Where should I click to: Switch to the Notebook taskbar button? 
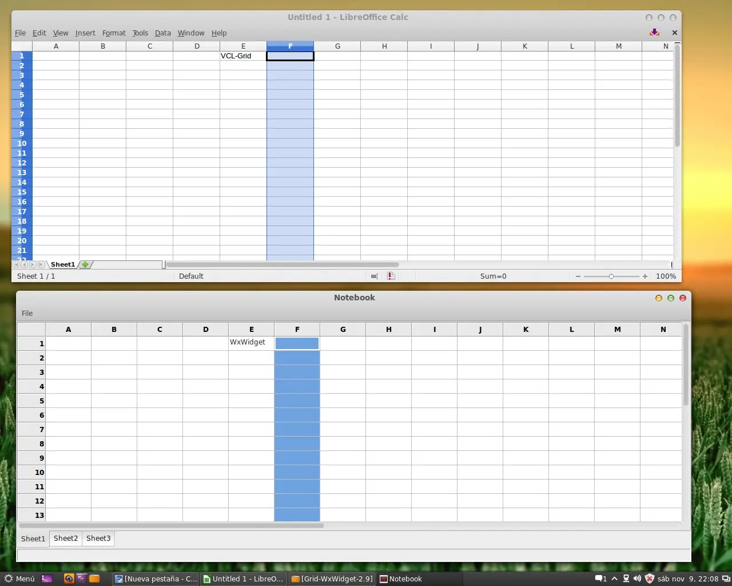(x=419, y=579)
